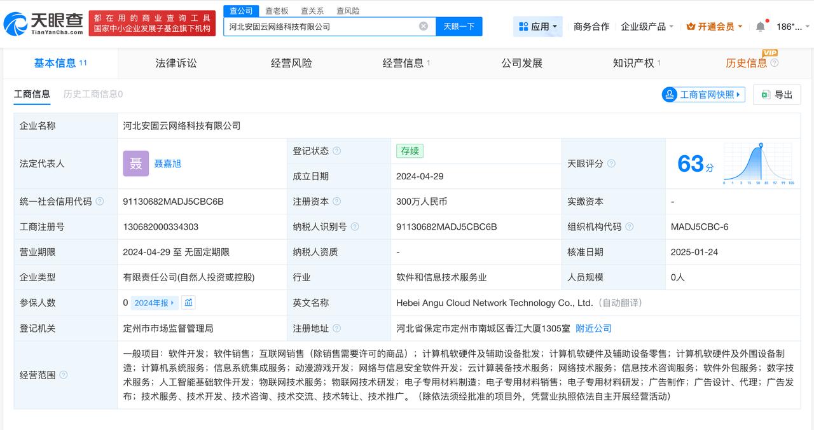Click the crown icon beside 开通会员
Image resolution: width=814 pixels, height=430 pixels.
click(x=691, y=27)
